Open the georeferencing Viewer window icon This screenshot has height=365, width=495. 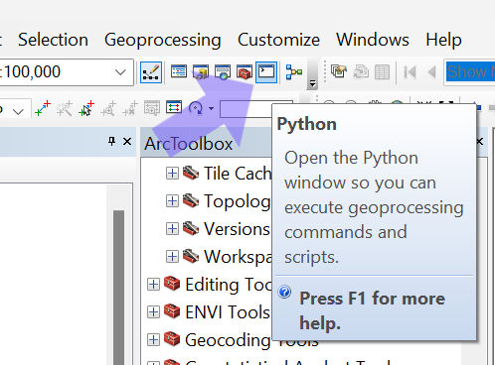[152, 108]
